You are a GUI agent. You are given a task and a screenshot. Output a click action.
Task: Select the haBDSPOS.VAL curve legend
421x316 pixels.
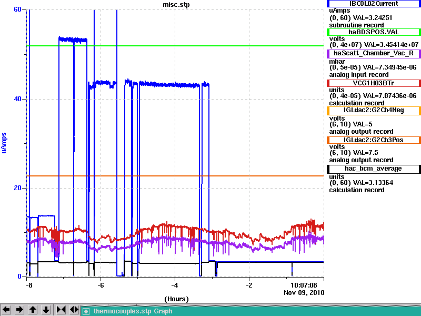tap(374, 32)
